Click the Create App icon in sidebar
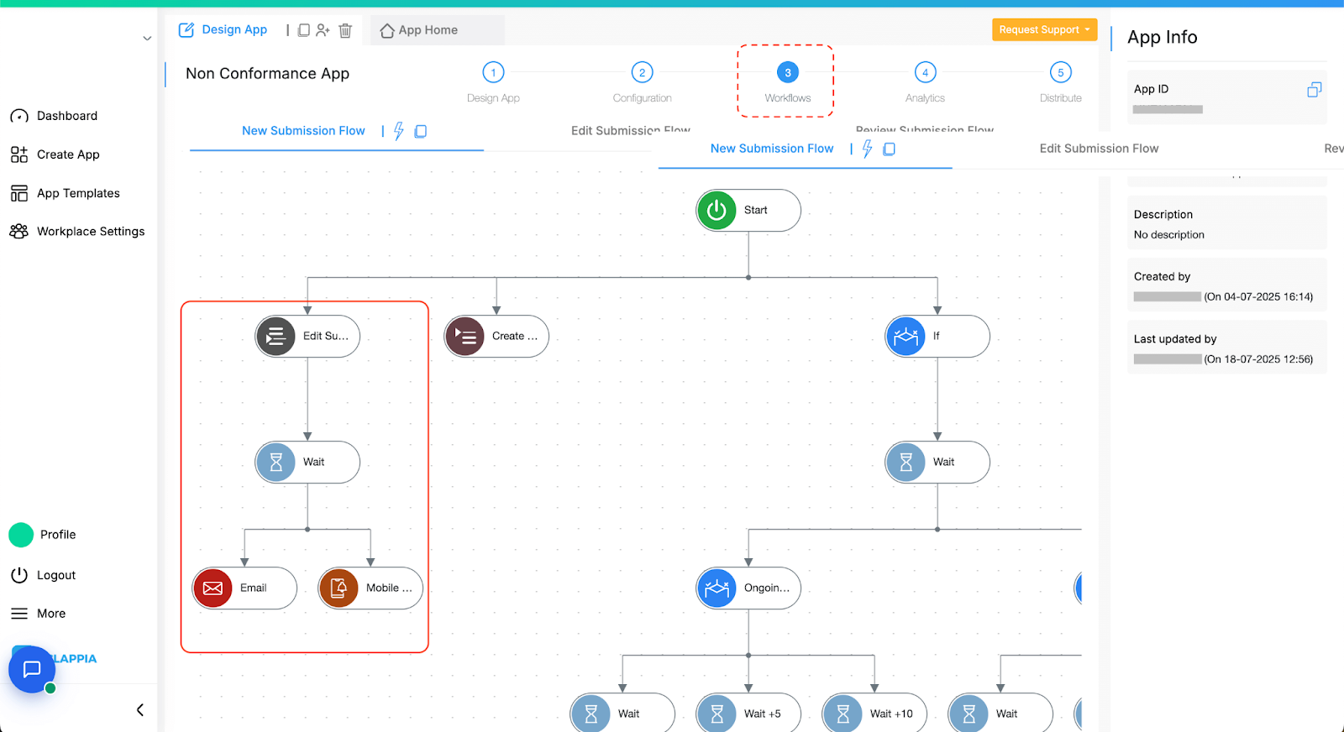This screenshot has height=732, width=1344. (x=18, y=154)
